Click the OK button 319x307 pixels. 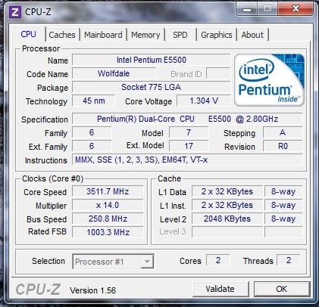[x=281, y=289]
